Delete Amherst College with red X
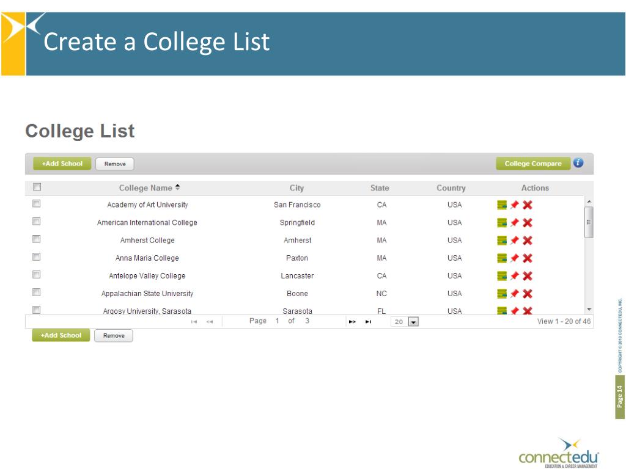 528,241
